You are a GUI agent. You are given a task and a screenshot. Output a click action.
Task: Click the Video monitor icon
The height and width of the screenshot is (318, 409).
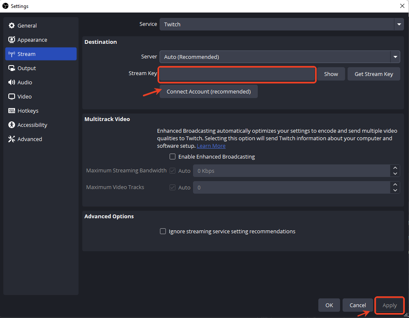click(x=12, y=97)
